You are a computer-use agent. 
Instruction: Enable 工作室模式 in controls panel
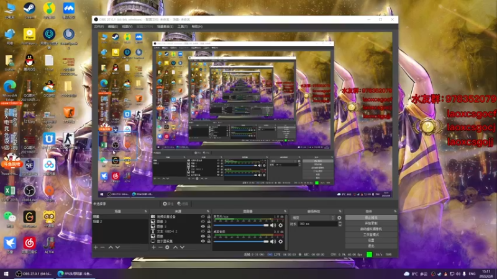[371, 235]
